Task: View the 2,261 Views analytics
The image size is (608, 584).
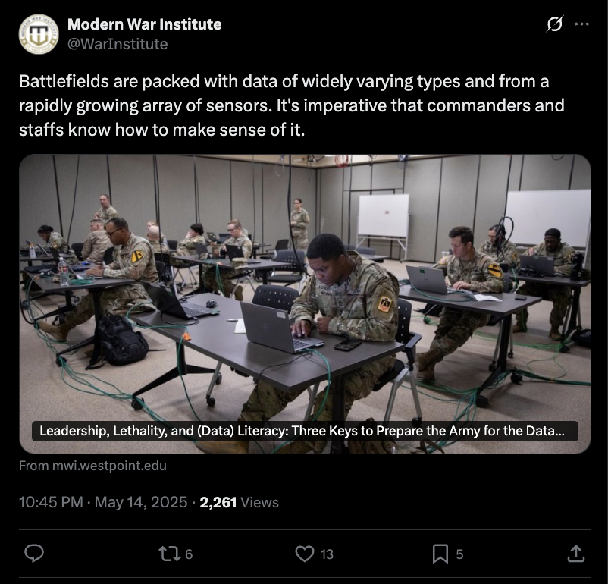Action: 240,502
